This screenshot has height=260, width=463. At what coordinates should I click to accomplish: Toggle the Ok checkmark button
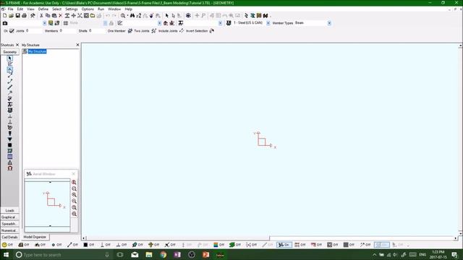coord(12,30)
